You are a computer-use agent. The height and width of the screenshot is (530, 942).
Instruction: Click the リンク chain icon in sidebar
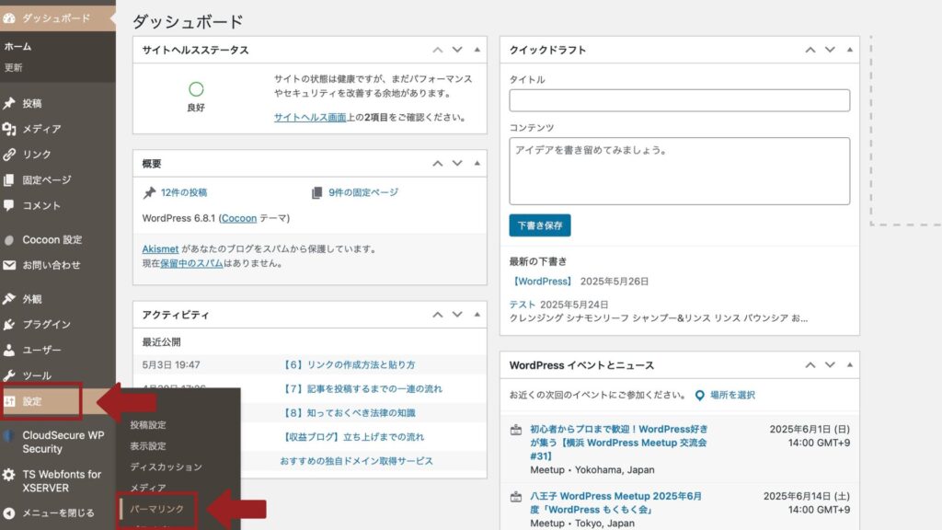[x=9, y=155]
